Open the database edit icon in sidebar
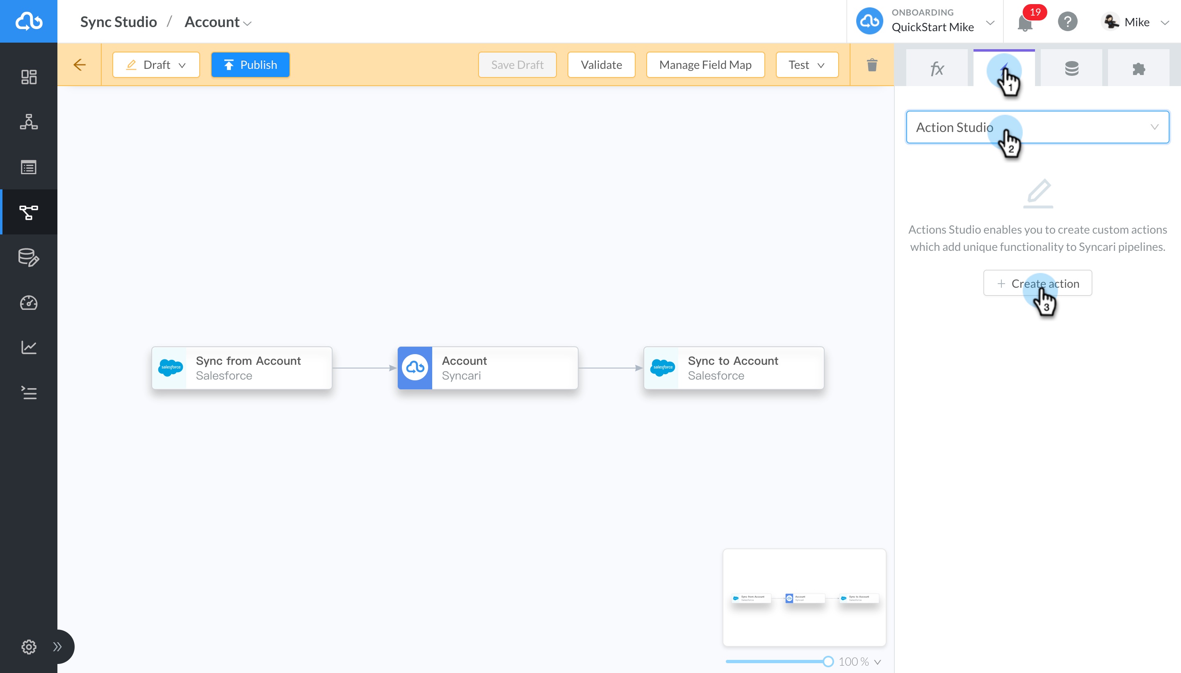The height and width of the screenshot is (673, 1181). pyautogui.click(x=29, y=257)
